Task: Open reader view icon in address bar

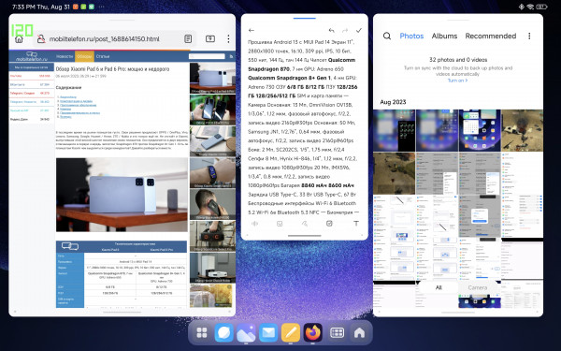Action: (x=188, y=38)
